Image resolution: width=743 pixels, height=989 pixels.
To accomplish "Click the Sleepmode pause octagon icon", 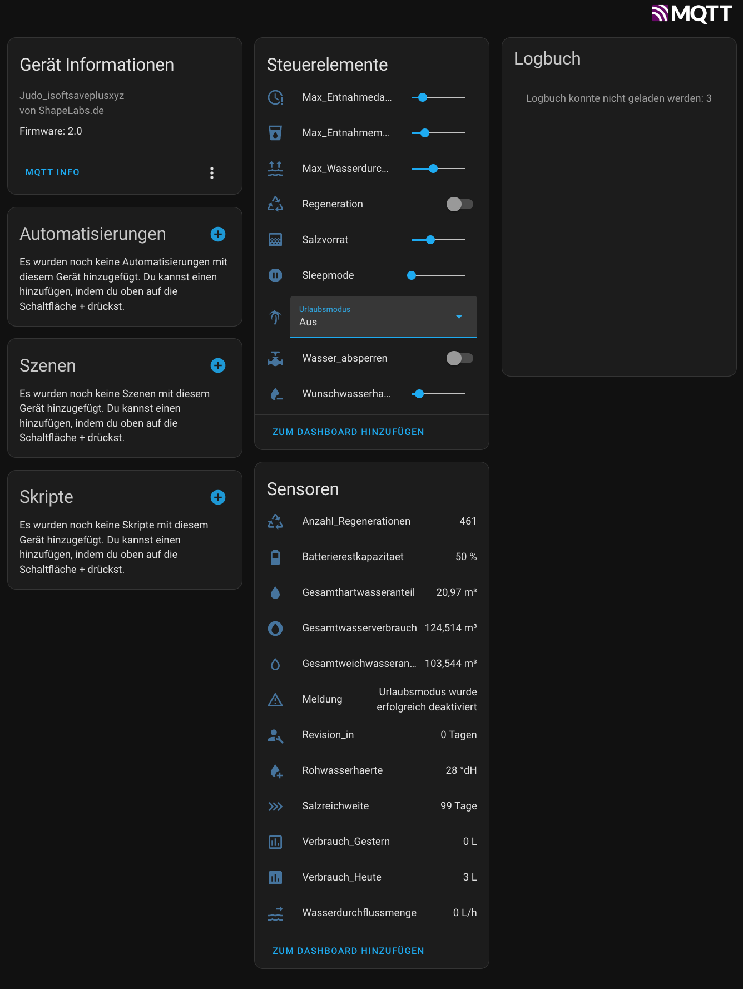I will pos(275,275).
